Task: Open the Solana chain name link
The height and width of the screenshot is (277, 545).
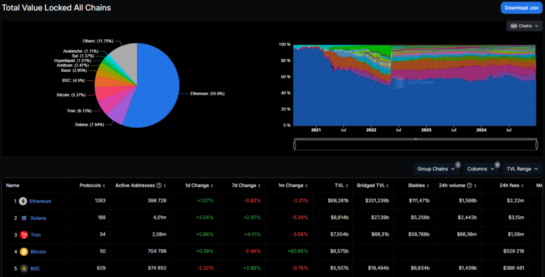Action: (38, 219)
